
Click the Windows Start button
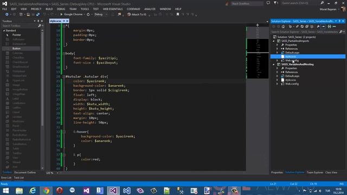tap(5, 191)
